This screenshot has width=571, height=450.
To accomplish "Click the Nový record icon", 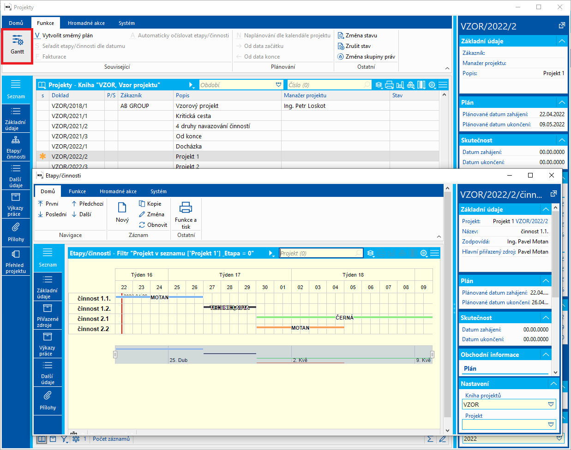I will coord(122,212).
